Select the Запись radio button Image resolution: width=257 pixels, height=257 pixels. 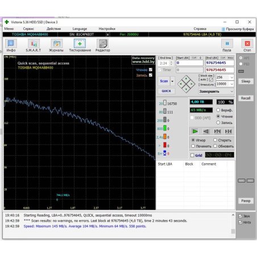pos(218,123)
